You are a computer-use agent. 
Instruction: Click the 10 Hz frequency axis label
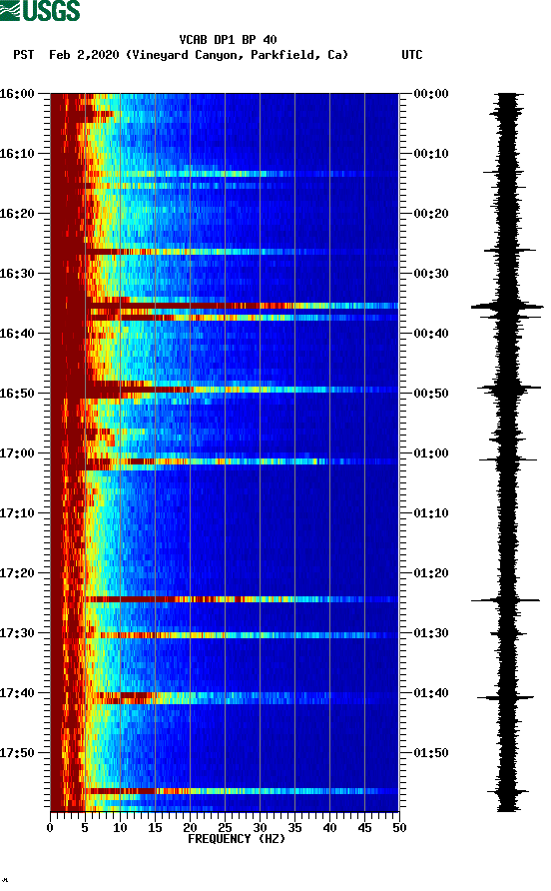point(120,827)
